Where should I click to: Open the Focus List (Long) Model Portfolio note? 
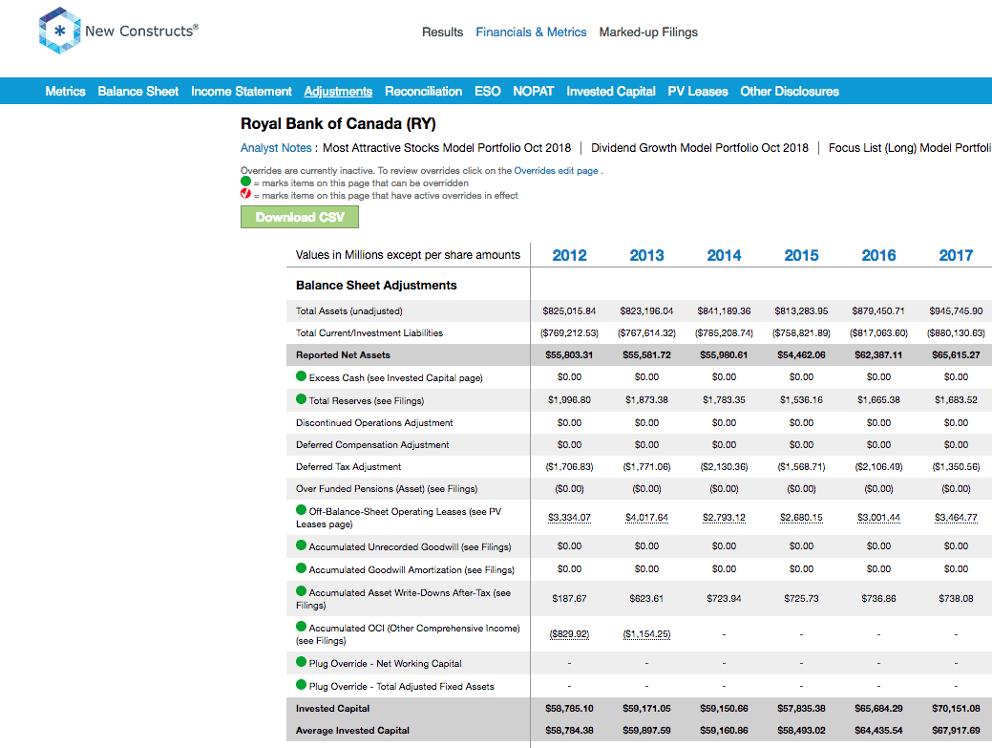point(910,147)
